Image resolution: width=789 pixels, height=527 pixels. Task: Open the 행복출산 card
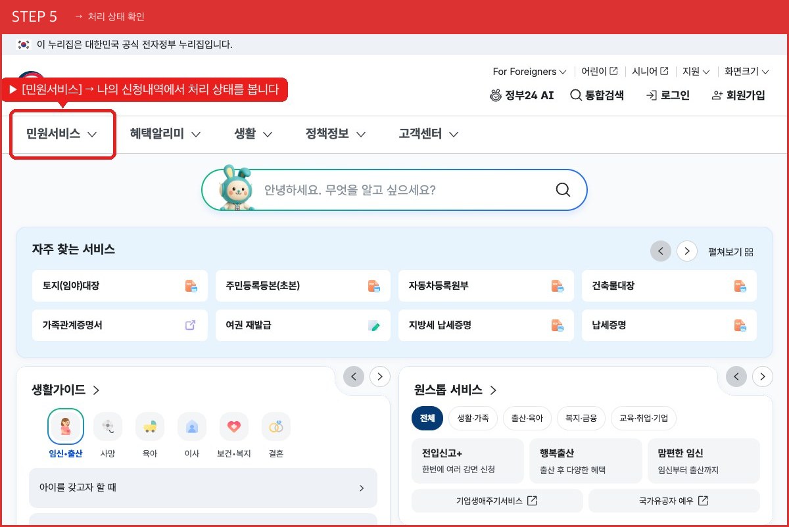point(586,461)
